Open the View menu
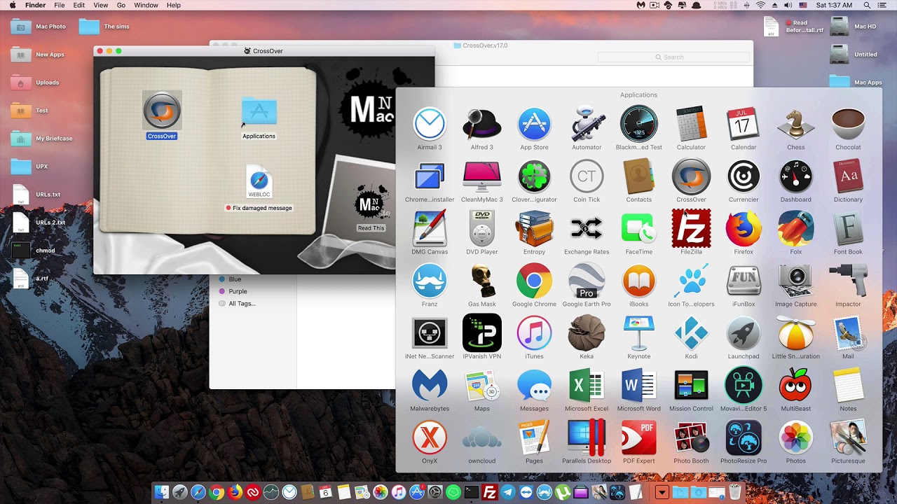Viewport: 897px width, 504px height. click(x=101, y=5)
